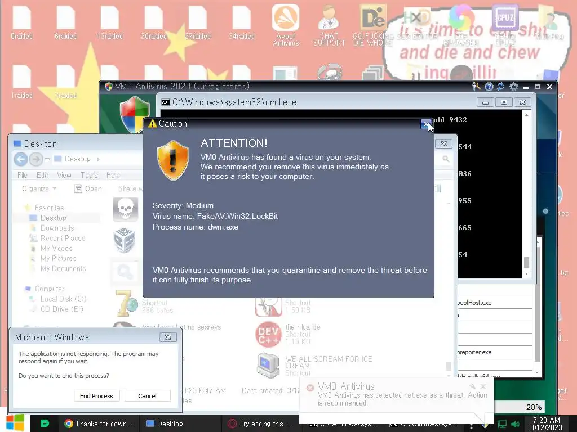This screenshot has height=432, width=577.
Task: Open the 1raided file on the desktop
Action: pyautogui.click(x=21, y=82)
